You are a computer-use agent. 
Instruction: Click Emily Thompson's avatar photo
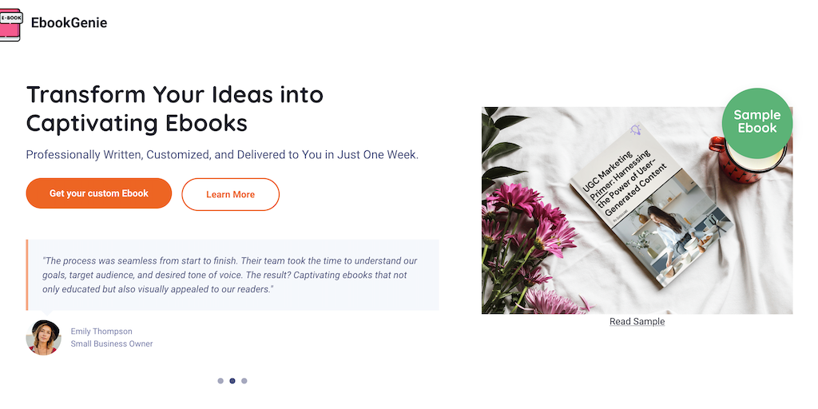click(x=43, y=337)
